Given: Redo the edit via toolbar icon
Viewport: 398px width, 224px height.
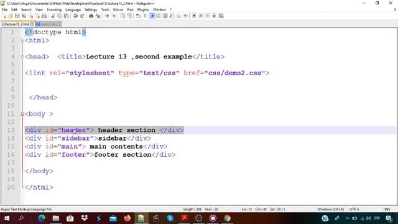Looking at the screenshot, I should point(82,16).
